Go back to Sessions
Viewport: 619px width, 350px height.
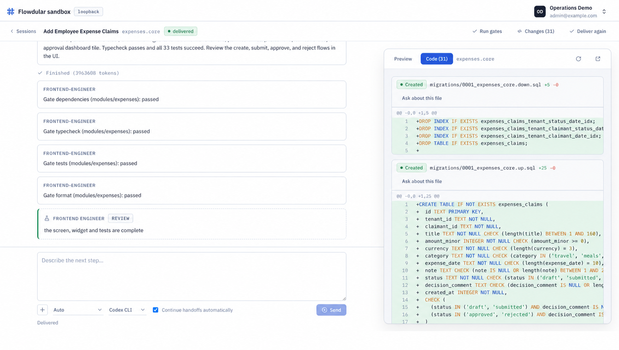[x=23, y=31]
